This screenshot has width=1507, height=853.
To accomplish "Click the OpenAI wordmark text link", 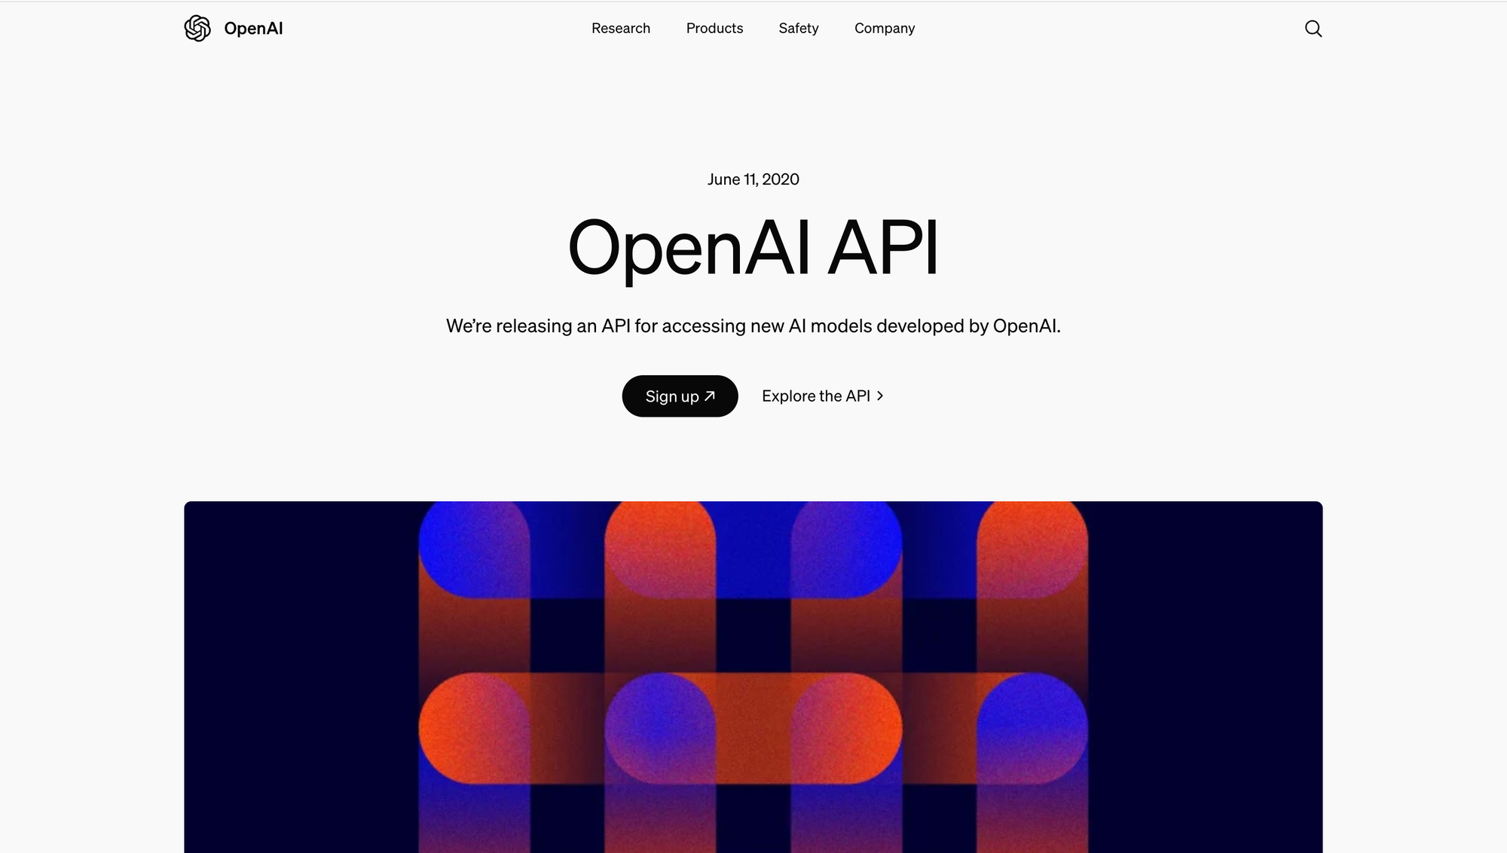I will tap(252, 28).
